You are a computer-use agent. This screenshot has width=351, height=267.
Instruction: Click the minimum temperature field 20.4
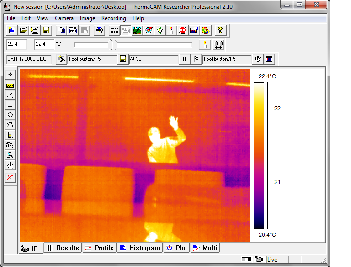pos(16,44)
